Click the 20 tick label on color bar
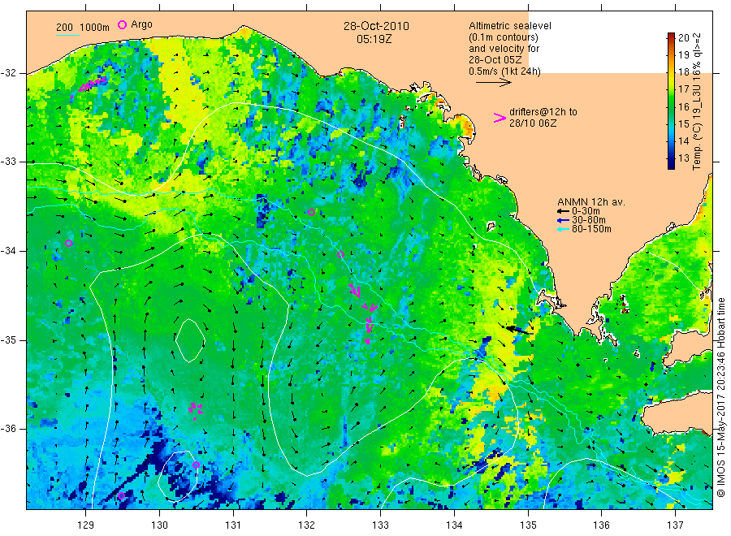The width and height of the screenshot is (731, 536). click(x=683, y=37)
